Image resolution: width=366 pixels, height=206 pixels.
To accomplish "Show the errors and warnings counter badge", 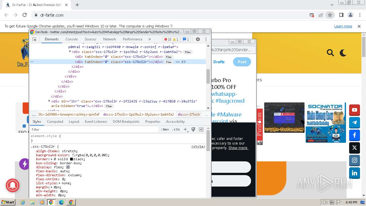I will click(x=171, y=39).
